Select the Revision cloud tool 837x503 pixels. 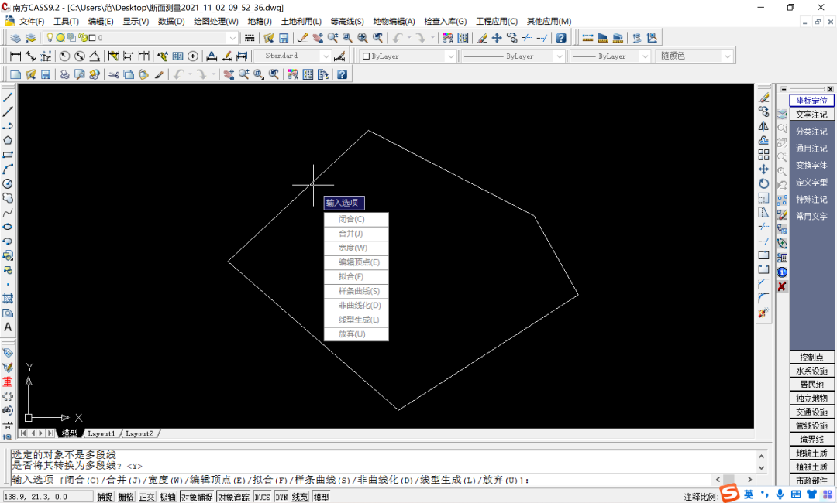(8, 198)
